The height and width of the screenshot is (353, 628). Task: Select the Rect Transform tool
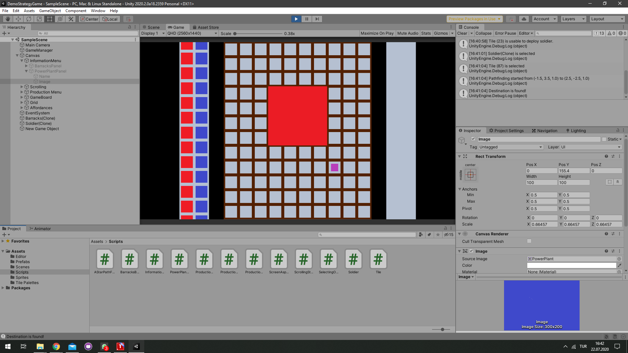point(50,19)
